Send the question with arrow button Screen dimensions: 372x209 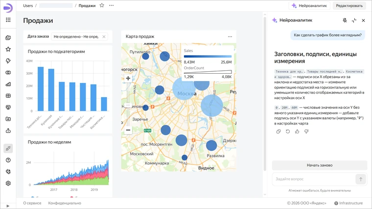[361, 179]
